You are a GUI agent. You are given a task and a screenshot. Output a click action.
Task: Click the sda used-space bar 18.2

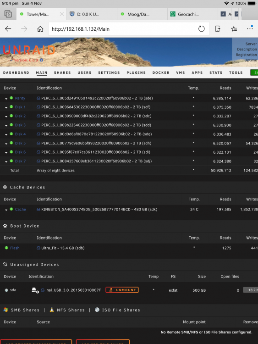click(x=250, y=290)
